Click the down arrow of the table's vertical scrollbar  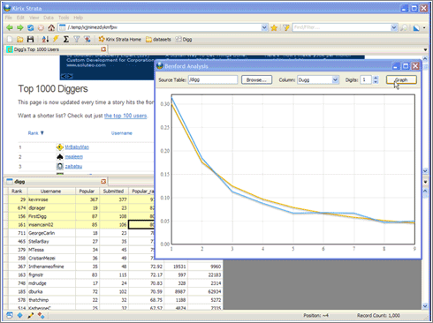click(x=425, y=306)
